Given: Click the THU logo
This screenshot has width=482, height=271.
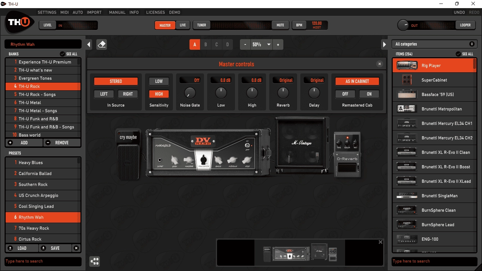Looking at the screenshot, I should [x=19, y=23].
